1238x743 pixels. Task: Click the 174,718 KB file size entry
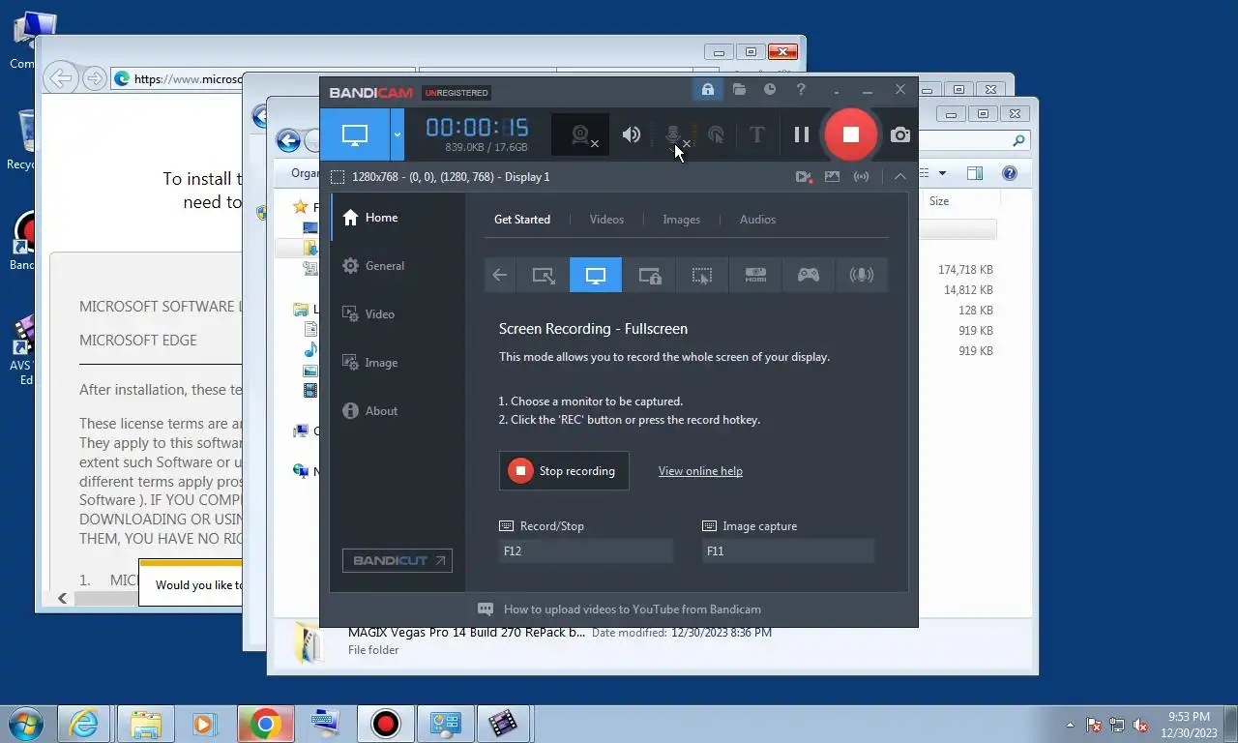(965, 270)
